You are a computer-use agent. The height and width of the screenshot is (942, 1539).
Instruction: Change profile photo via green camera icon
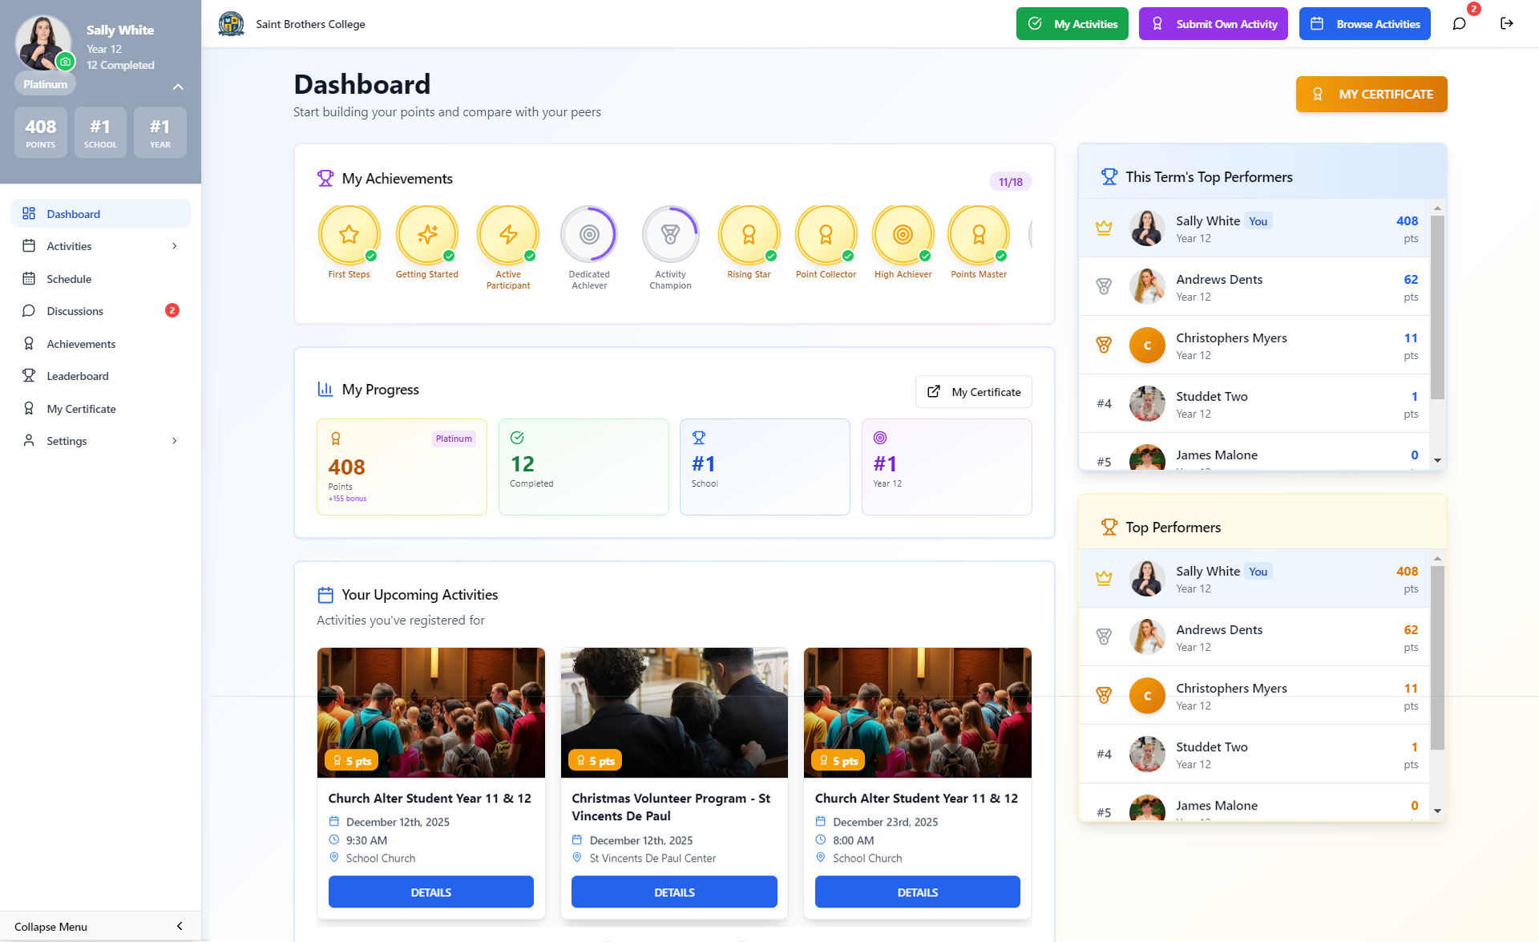[x=65, y=61]
